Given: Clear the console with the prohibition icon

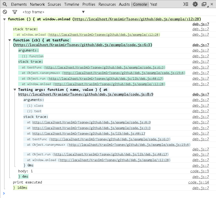Looking at the screenshot, I should coord(4,12).
